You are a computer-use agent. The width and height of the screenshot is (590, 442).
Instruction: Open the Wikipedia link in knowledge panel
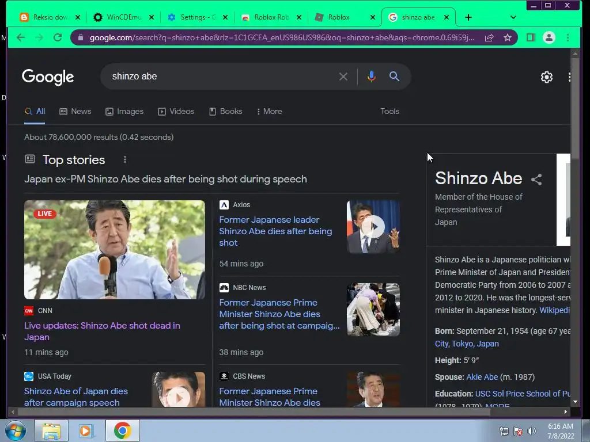tap(555, 310)
